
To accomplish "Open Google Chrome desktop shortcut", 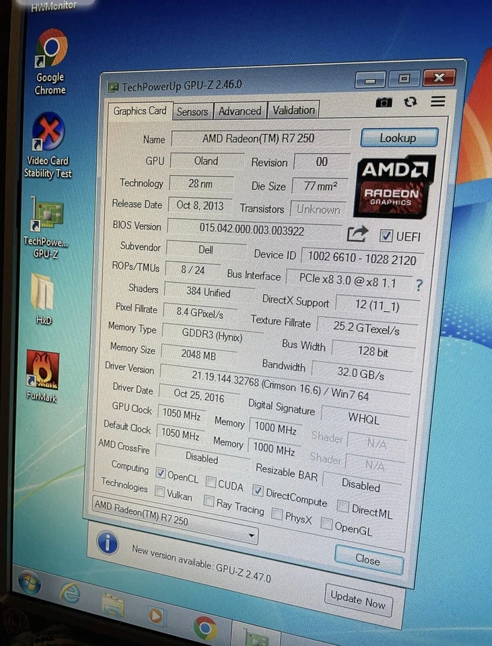I will click(x=50, y=62).
